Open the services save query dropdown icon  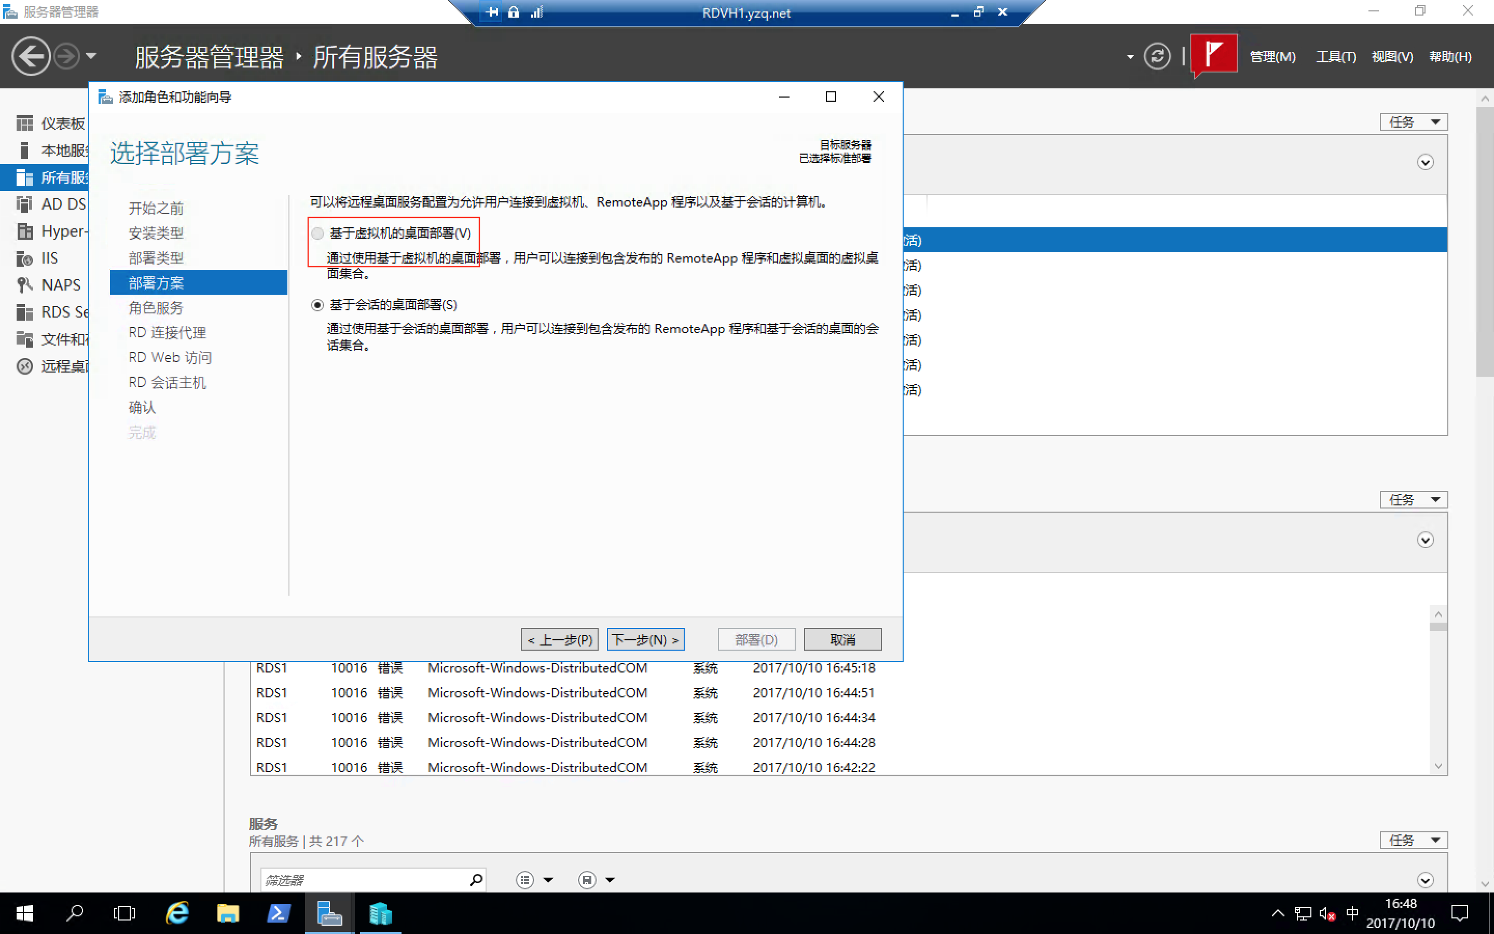pos(597,880)
